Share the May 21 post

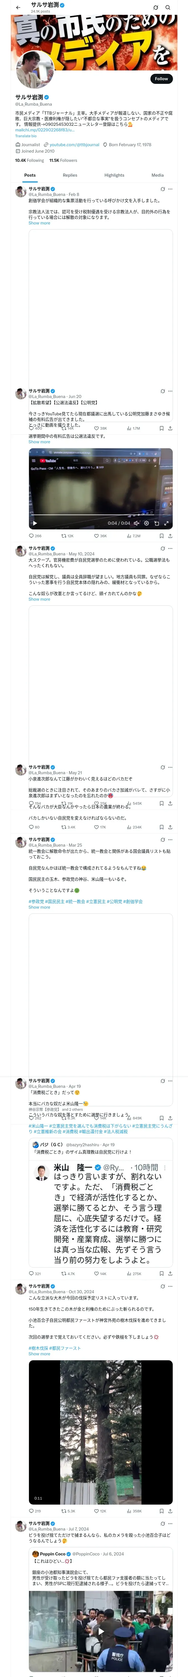click(170, 827)
